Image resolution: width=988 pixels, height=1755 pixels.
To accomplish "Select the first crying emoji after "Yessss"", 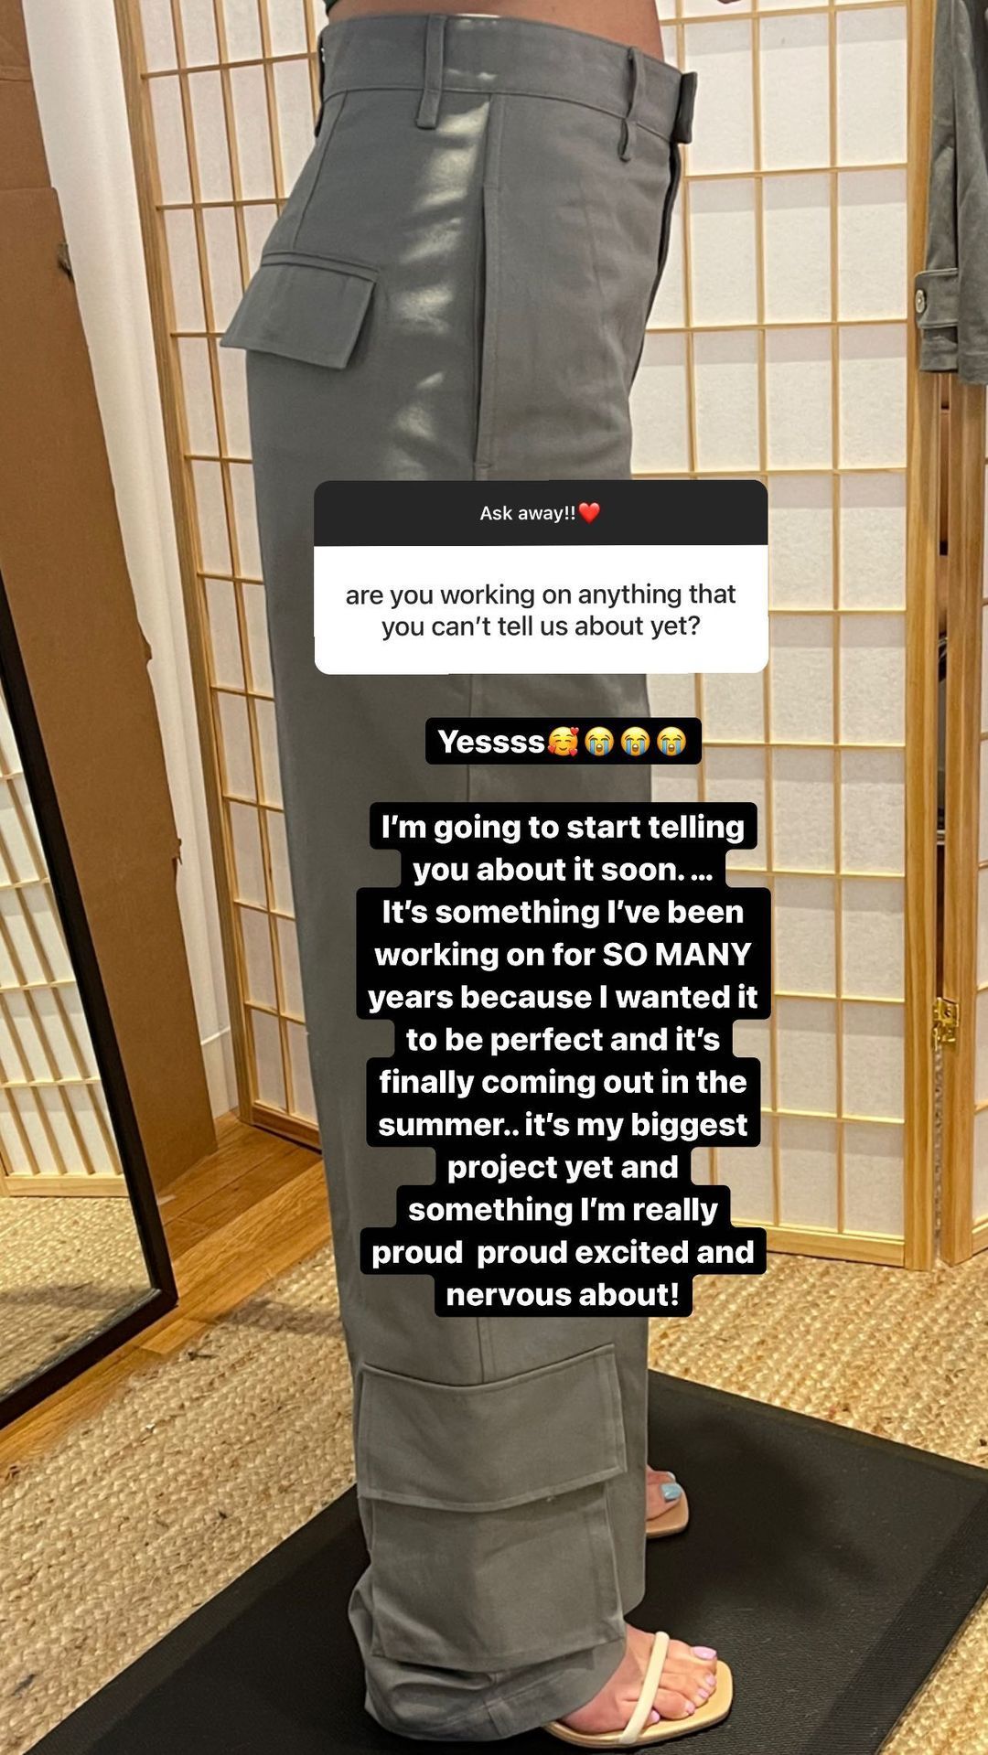I will pyautogui.click(x=599, y=742).
